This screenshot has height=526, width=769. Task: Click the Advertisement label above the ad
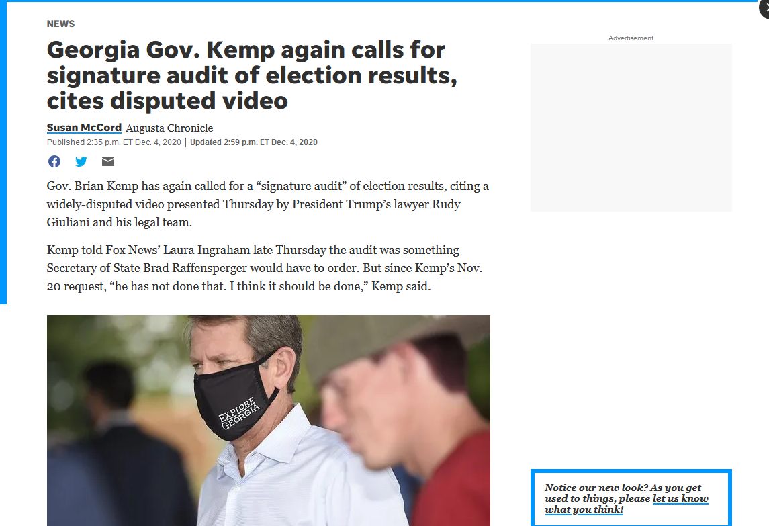tap(631, 38)
